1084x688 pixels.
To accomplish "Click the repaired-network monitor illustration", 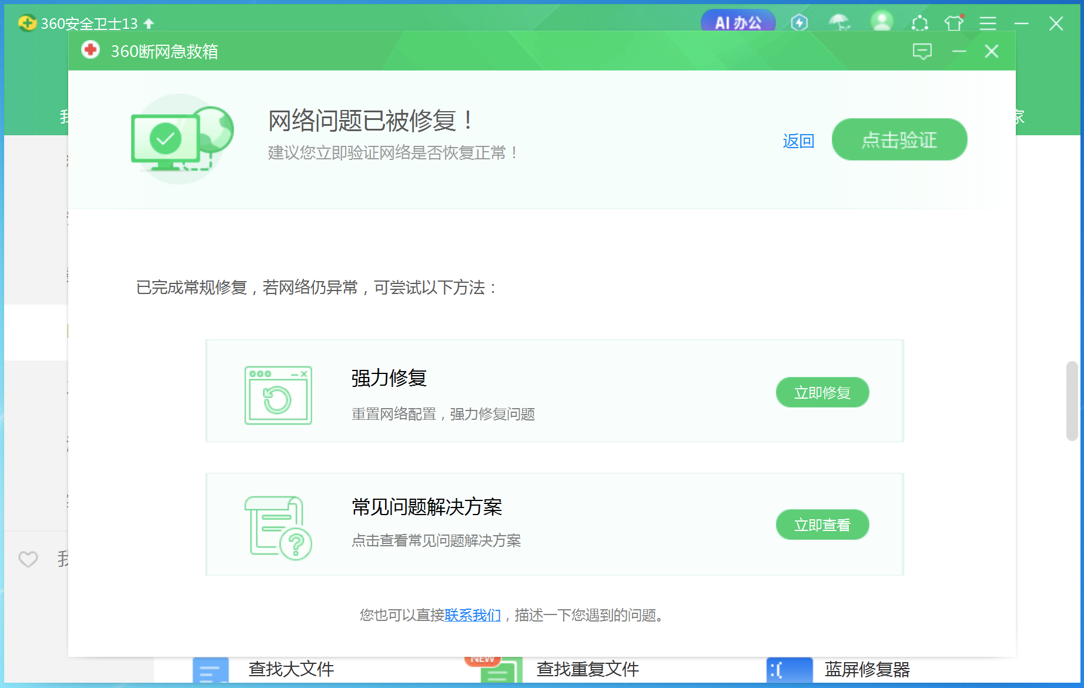I will click(x=182, y=139).
